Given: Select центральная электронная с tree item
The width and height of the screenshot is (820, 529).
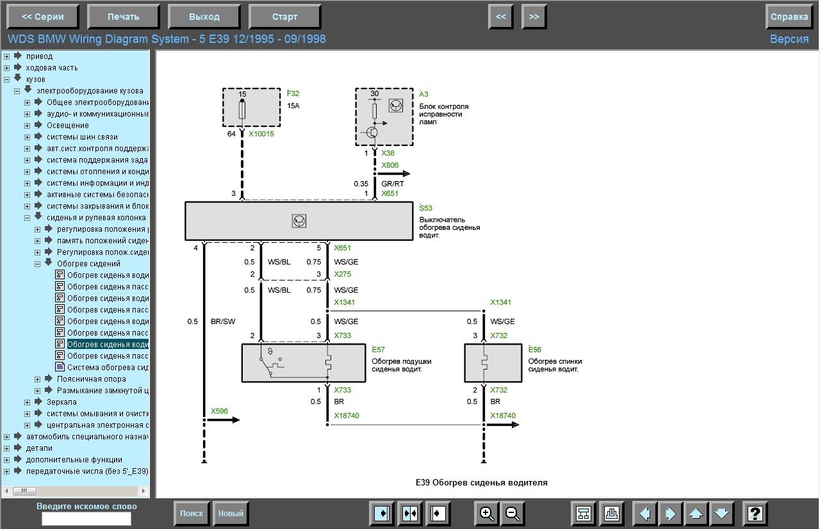Looking at the screenshot, I should click(97, 425).
